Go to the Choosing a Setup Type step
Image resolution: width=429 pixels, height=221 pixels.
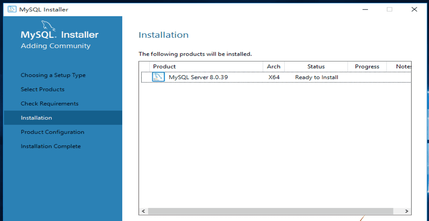pos(53,75)
